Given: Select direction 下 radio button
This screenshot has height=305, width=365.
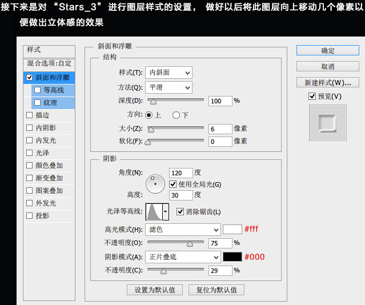Looking at the screenshot, I should pyautogui.click(x=176, y=115).
